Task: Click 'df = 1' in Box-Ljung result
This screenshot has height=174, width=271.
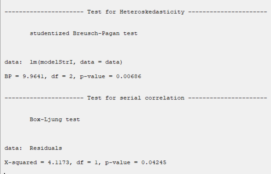Action: click(87, 163)
